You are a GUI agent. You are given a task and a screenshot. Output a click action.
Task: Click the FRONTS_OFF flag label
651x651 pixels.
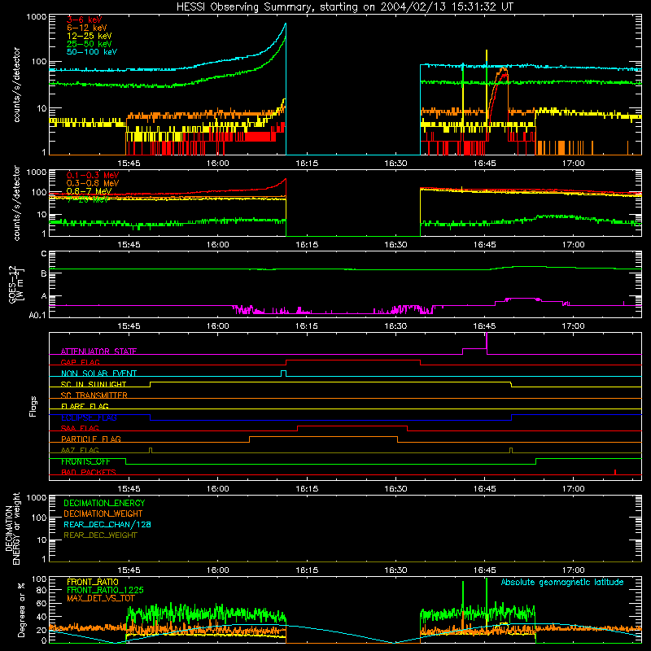(85, 461)
